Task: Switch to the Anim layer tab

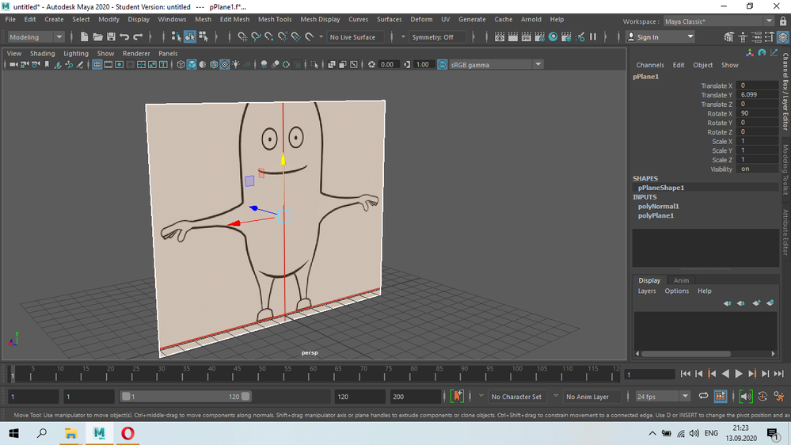Action: (681, 280)
